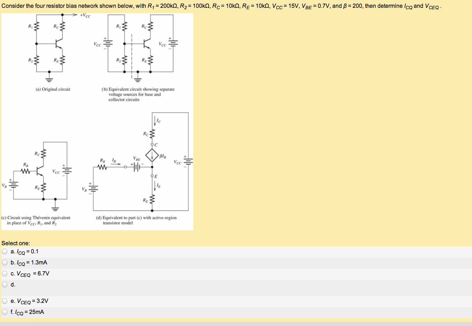Select answer option c. VCEQ = 6.7V
Viewport: 472px width, 326px height.
tap(5, 273)
